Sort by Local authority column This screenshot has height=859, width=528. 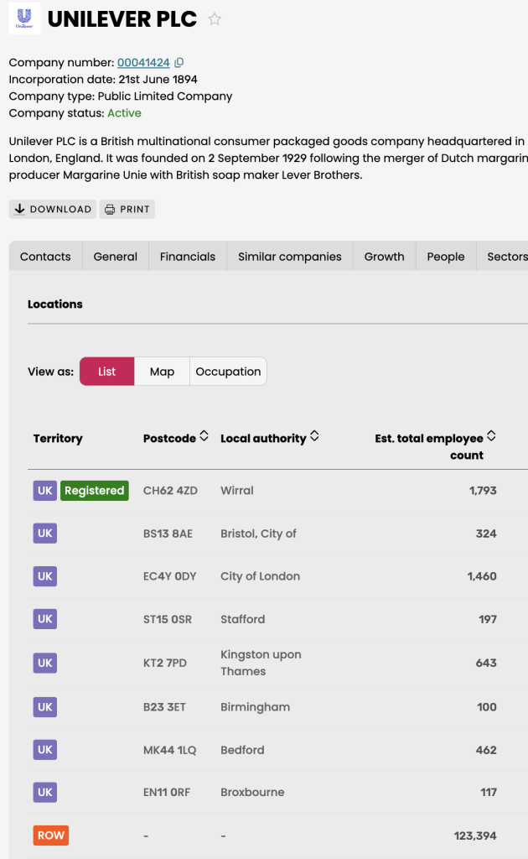pos(314,437)
